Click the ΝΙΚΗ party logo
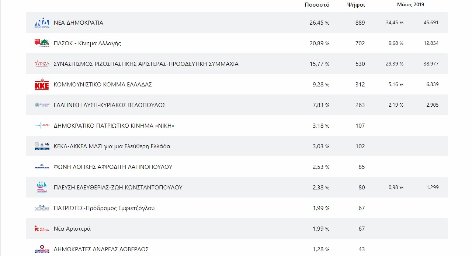This screenshot has height=256, width=472. (x=42, y=126)
